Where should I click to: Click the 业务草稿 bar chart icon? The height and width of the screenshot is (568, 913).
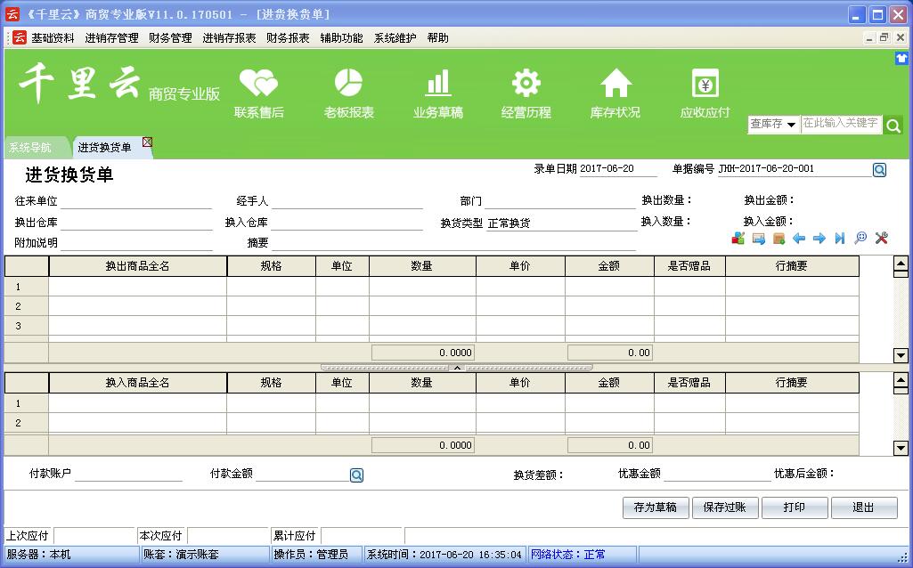pos(437,84)
